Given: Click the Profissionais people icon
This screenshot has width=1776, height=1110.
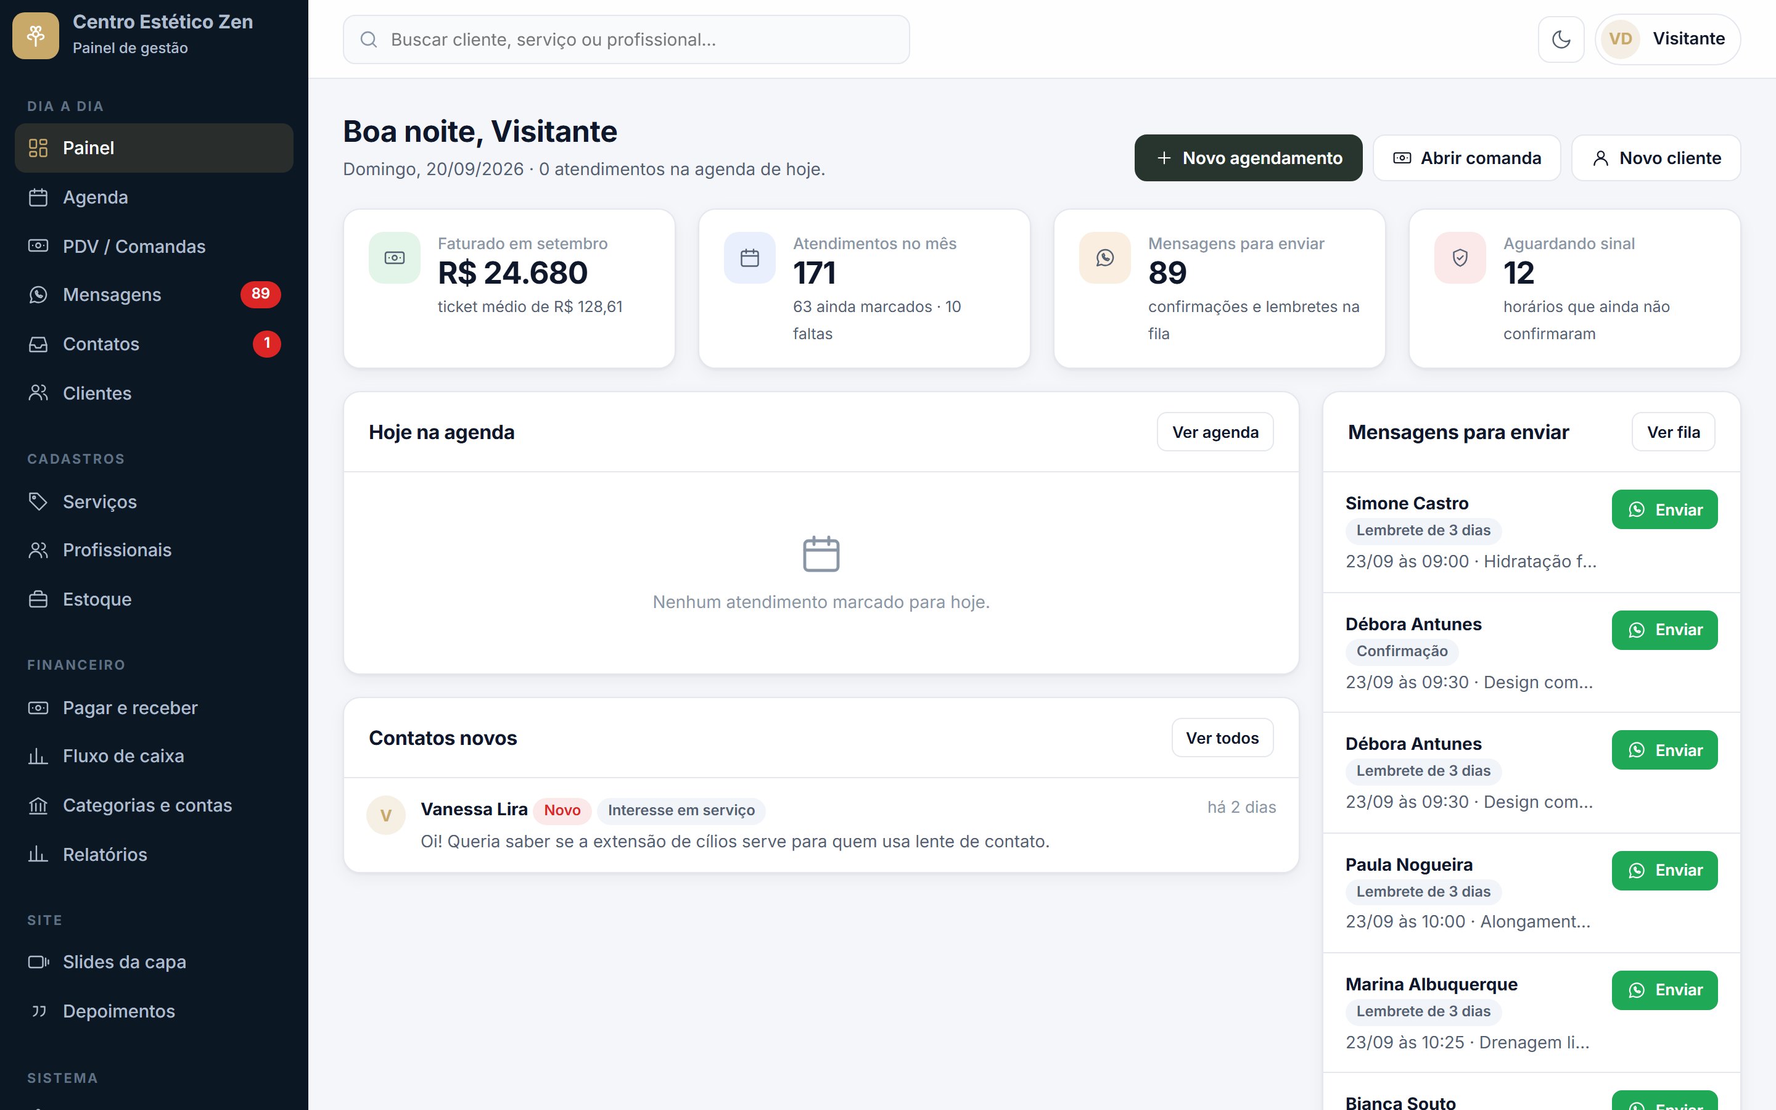Looking at the screenshot, I should click(38, 550).
